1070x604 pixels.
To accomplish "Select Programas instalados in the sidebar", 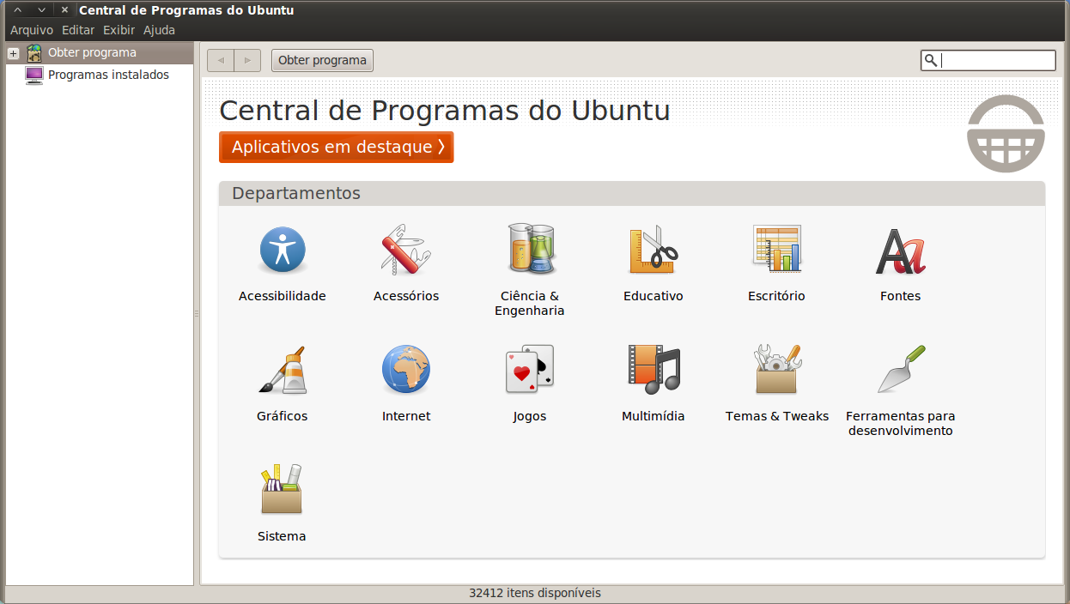I will click(x=108, y=75).
